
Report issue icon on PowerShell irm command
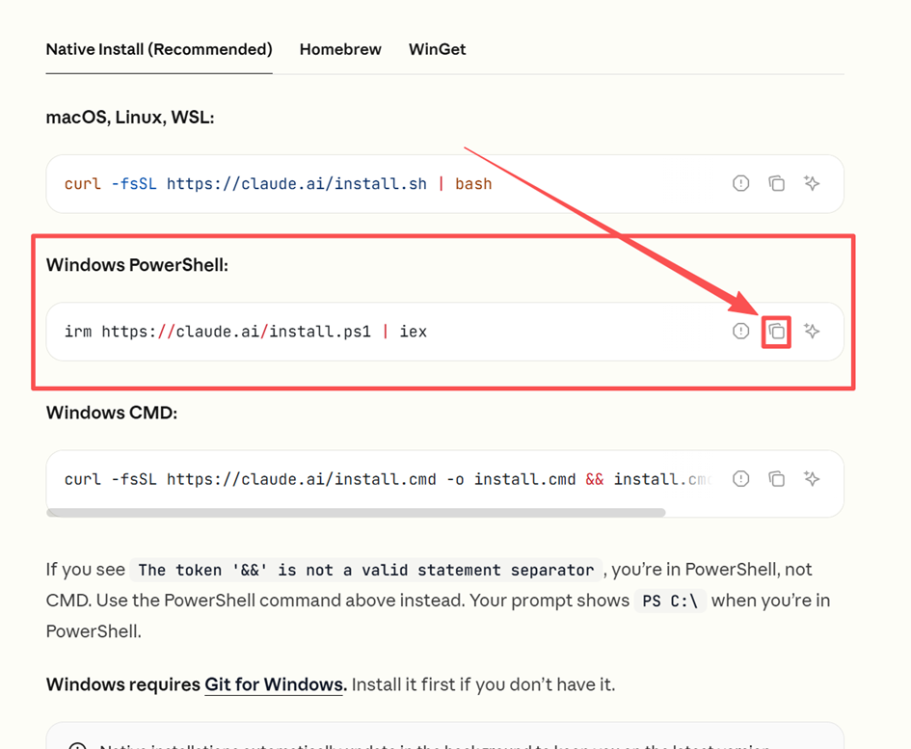(740, 332)
